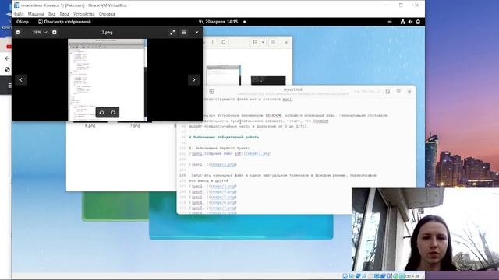Open the Просмотр изображений app menu
This screenshot has height=280, width=499.
(65, 22)
